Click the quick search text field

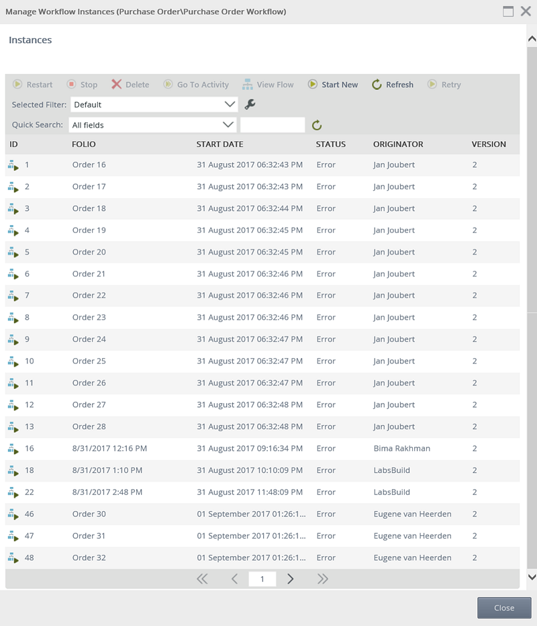click(x=273, y=125)
